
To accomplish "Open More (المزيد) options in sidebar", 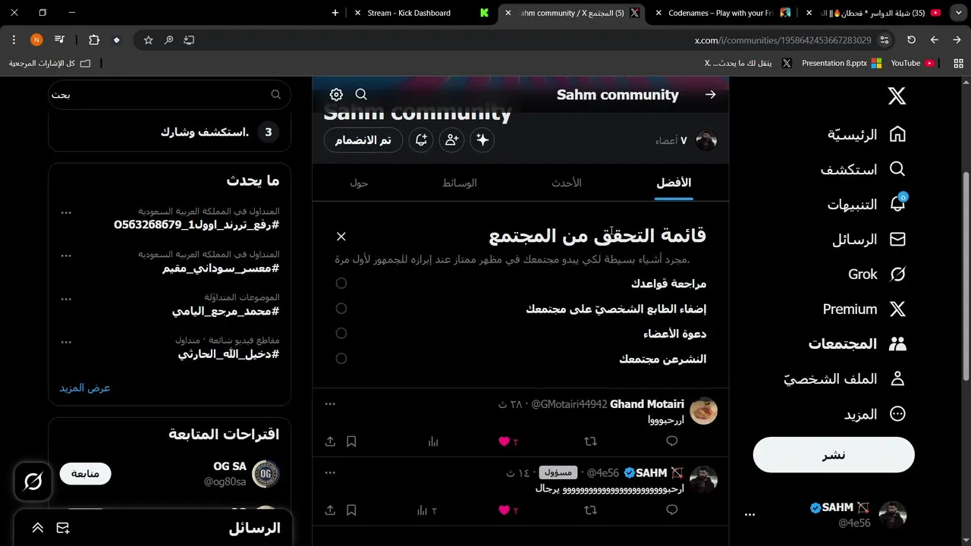I will tap(875, 414).
